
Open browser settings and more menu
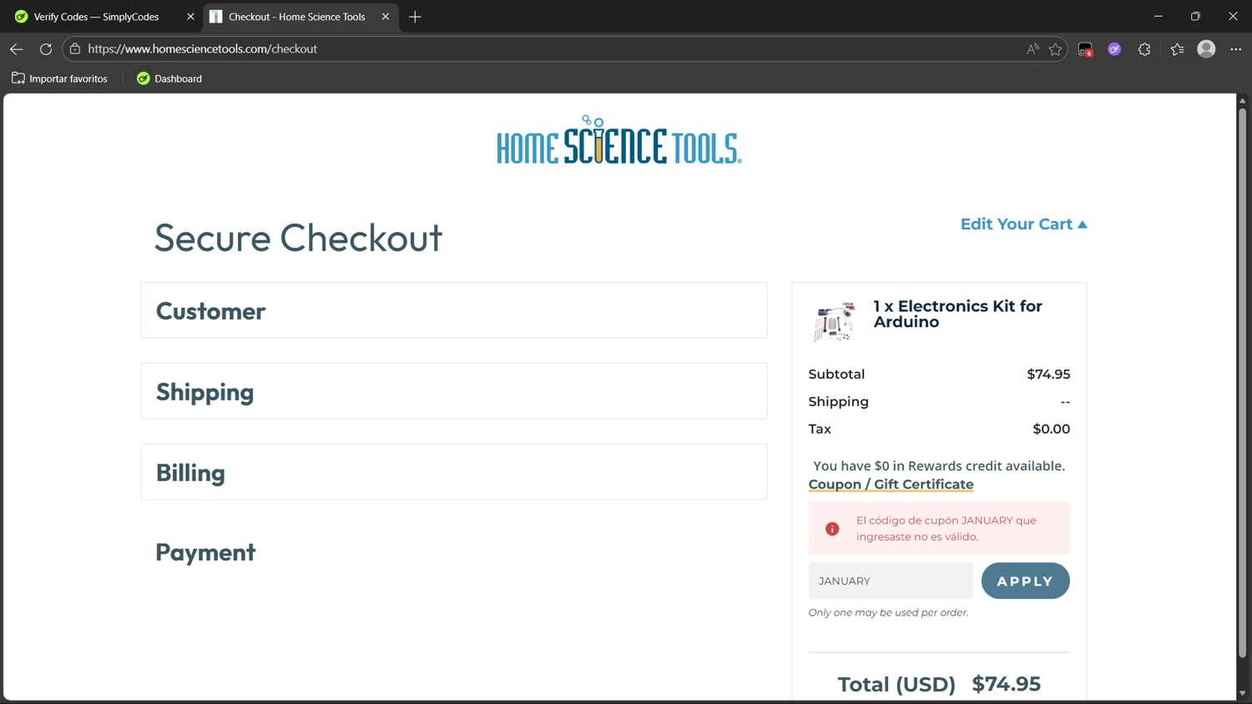click(1235, 49)
